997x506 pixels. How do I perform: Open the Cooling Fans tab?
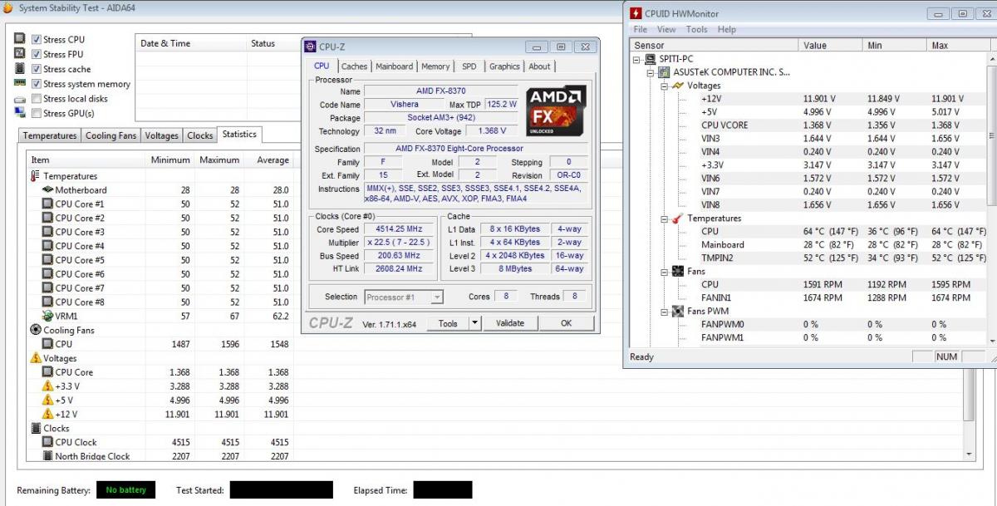click(111, 135)
